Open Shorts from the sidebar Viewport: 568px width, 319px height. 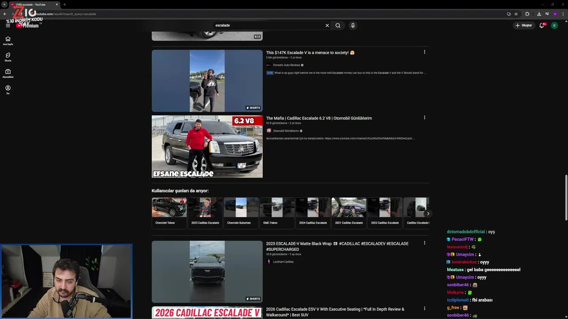coord(8,57)
